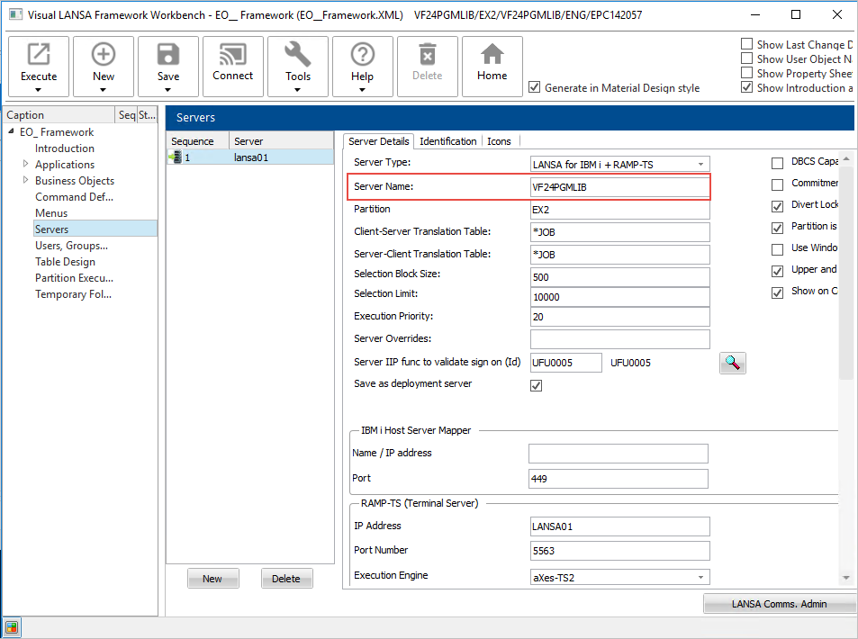Uncheck Save as deployment server checkbox
The width and height of the screenshot is (858, 639).
[x=537, y=385]
